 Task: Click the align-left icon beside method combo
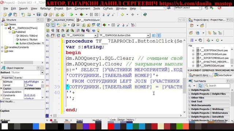point(154,36)
